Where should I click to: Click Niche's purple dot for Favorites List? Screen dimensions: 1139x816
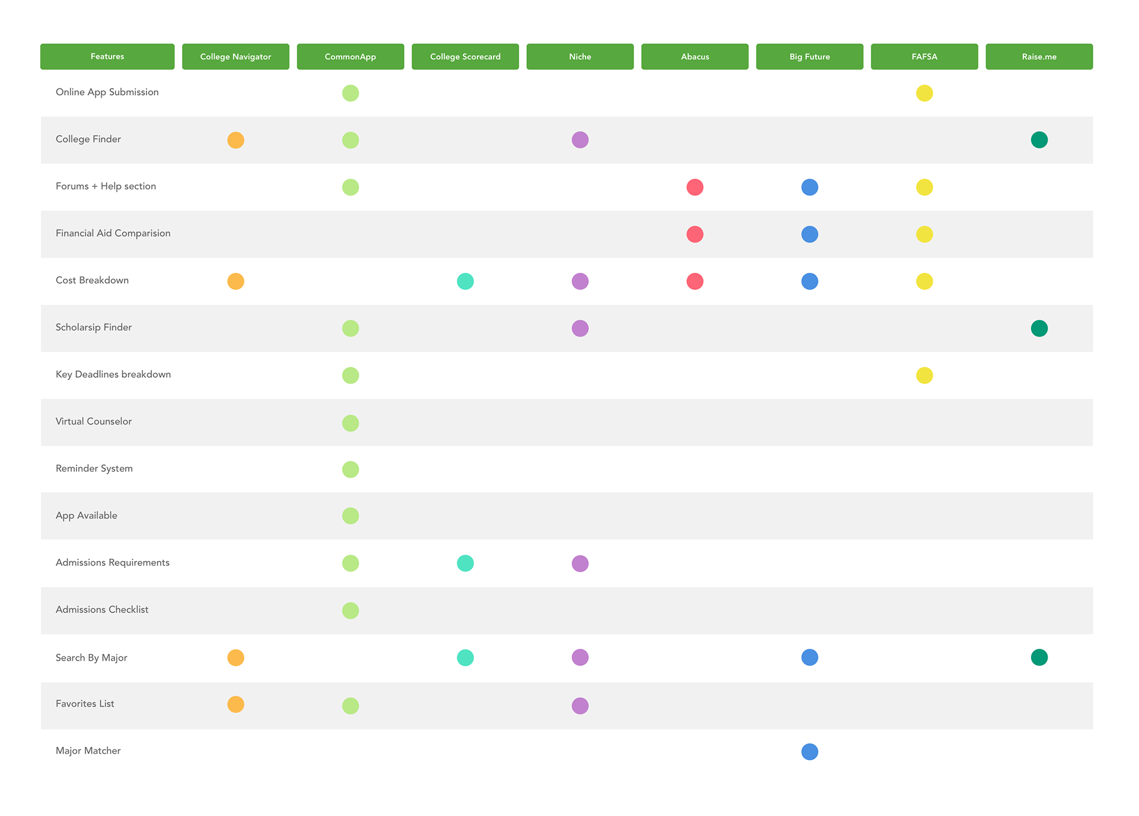click(x=580, y=706)
